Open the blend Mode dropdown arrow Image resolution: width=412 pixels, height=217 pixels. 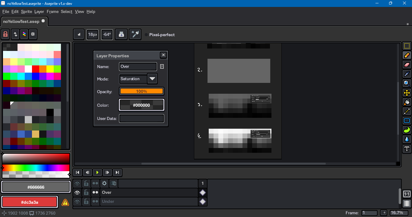coord(152,79)
